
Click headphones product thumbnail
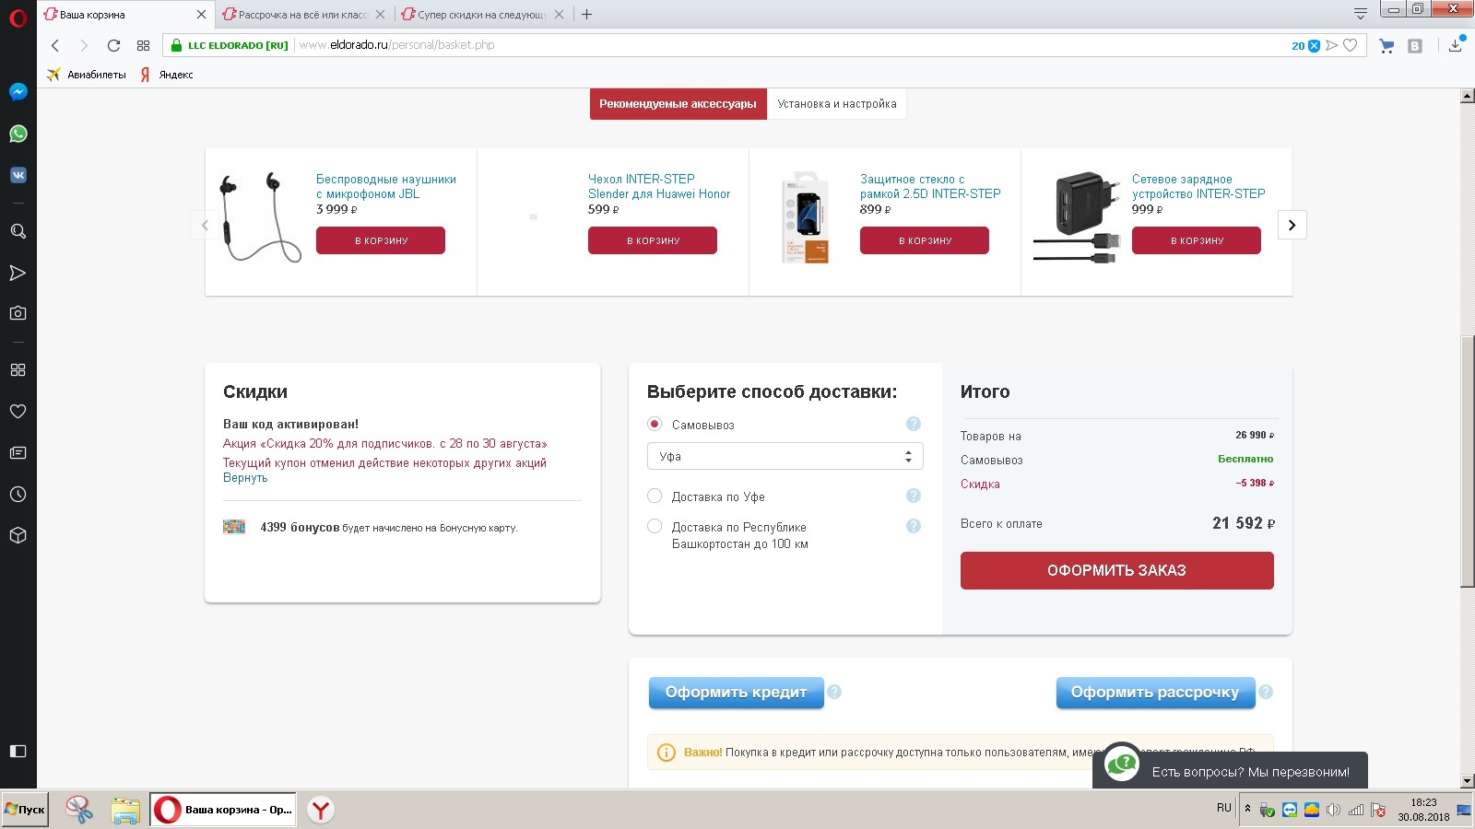coord(259,217)
